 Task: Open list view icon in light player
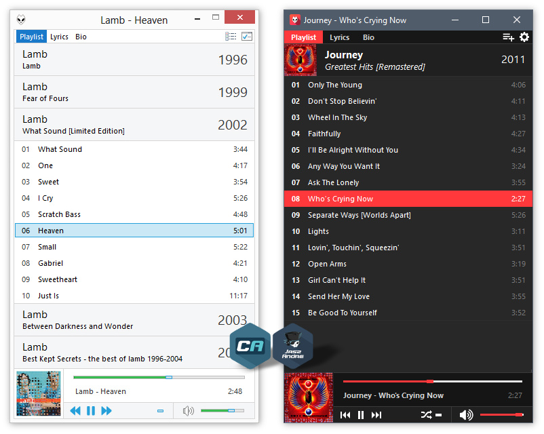231,37
